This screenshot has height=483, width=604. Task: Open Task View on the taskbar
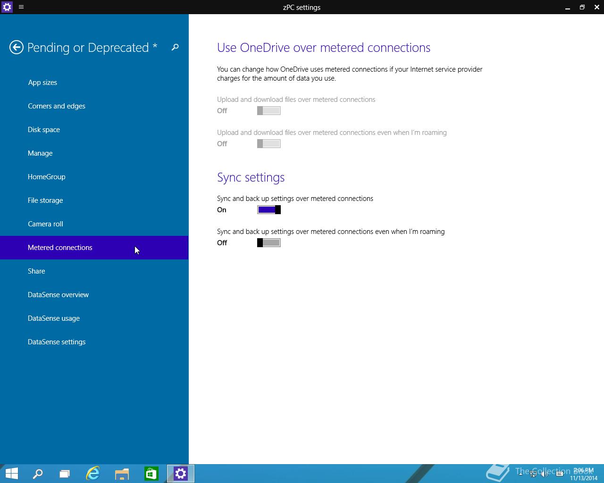tap(65, 474)
